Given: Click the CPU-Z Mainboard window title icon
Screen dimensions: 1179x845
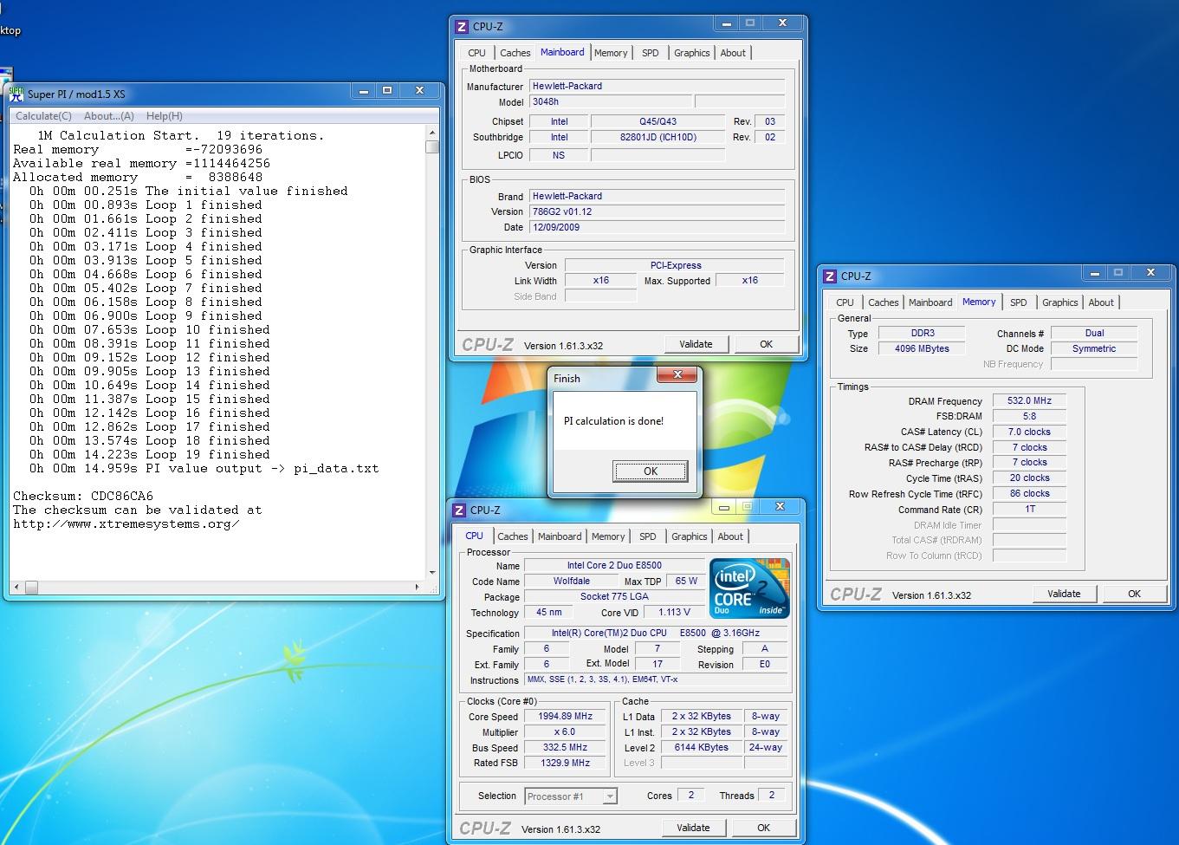Looking at the screenshot, I should (x=462, y=27).
